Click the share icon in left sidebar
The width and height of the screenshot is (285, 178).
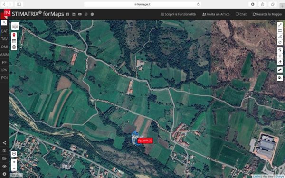4,143
